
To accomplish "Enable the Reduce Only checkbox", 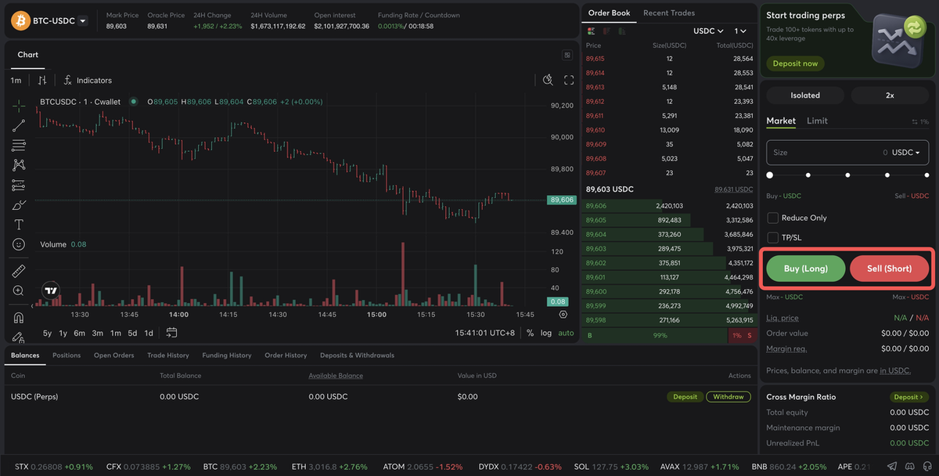I will (773, 218).
